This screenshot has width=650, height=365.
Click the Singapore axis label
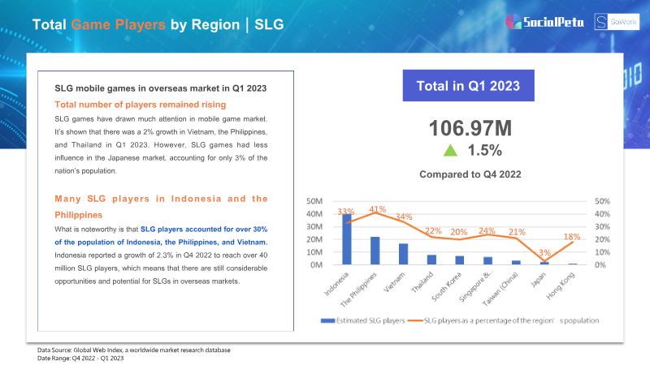click(x=476, y=286)
